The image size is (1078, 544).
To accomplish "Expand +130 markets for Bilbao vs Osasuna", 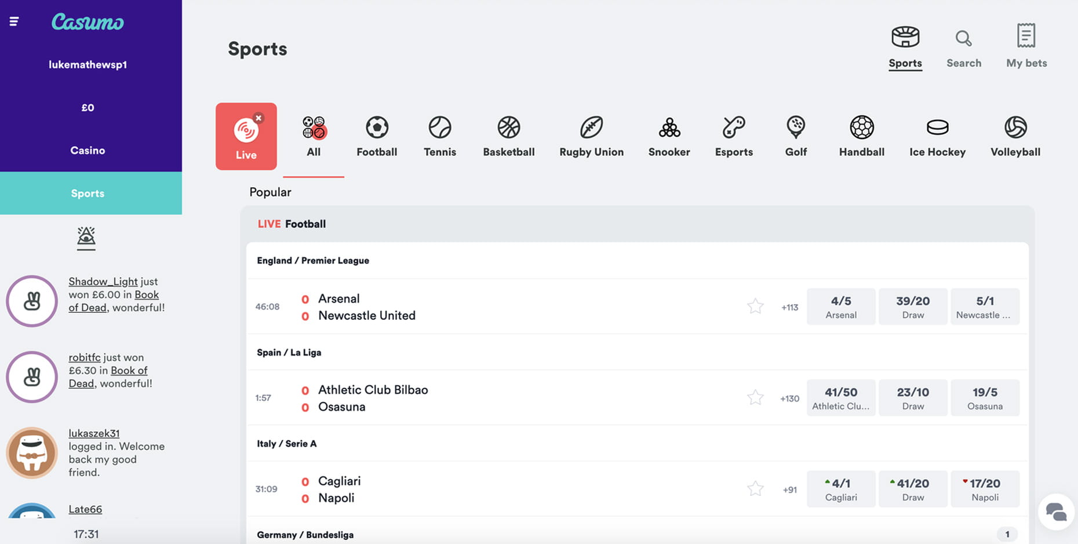I will coord(789,399).
